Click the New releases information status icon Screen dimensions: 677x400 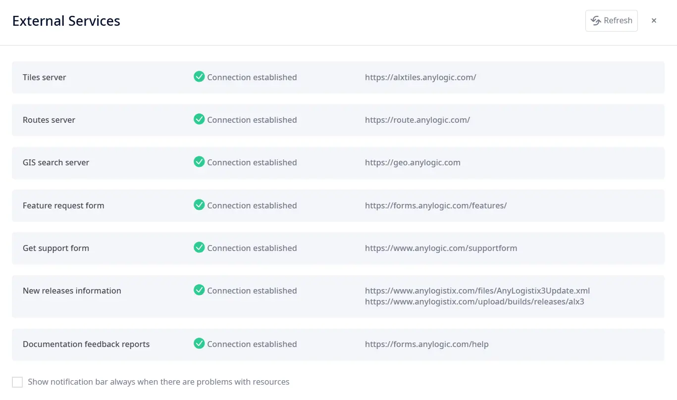(199, 290)
